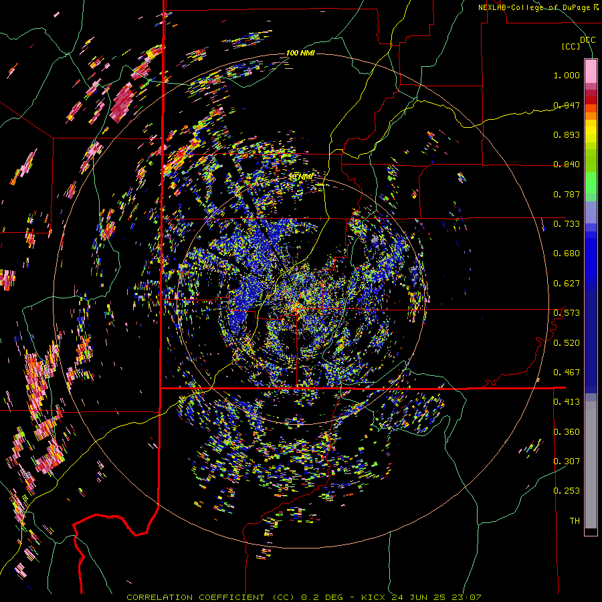Select the 0.467 scale value
602x602 pixels.
coord(567,373)
